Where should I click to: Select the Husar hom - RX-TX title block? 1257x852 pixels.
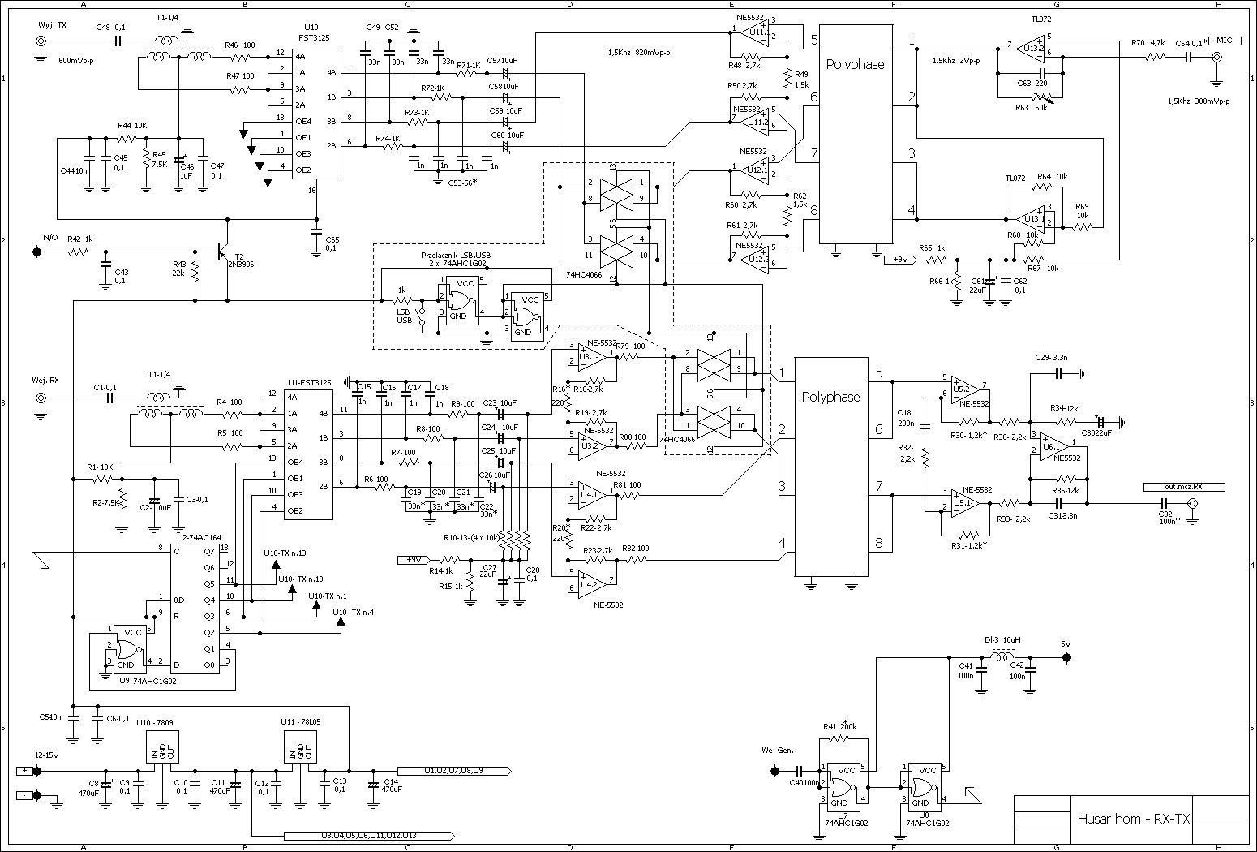click(x=1132, y=820)
